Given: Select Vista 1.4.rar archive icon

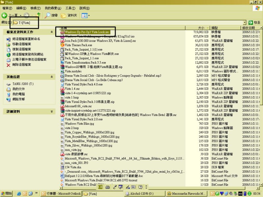Looking at the screenshot, I should point(62,89).
